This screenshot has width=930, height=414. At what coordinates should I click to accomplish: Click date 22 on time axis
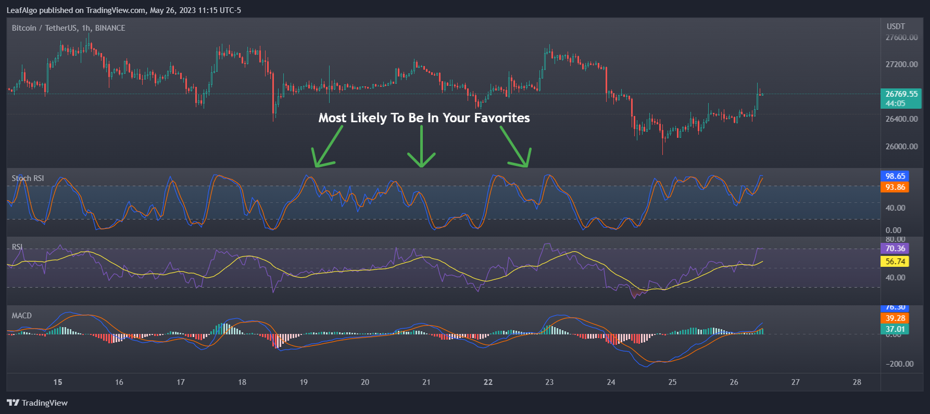pyautogui.click(x=488, y=382)
